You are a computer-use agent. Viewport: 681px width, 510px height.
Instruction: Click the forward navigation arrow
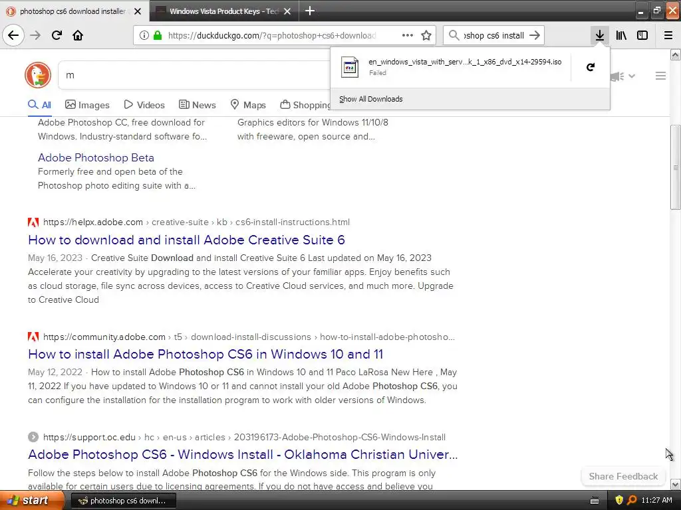[x=35, y=35]
